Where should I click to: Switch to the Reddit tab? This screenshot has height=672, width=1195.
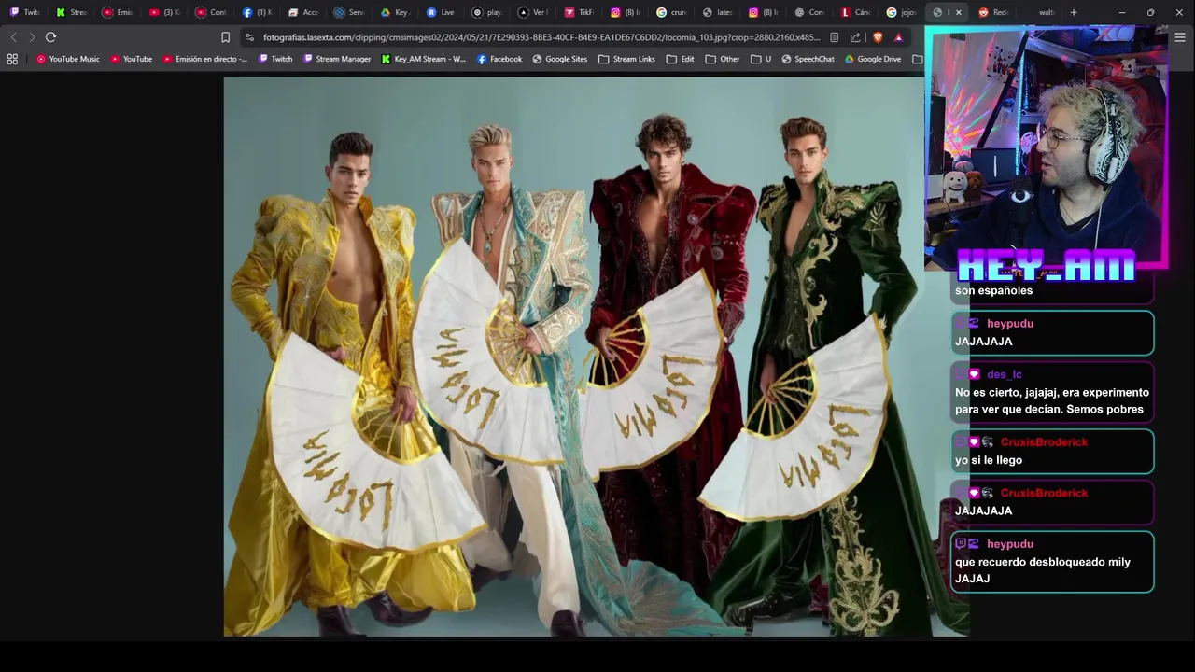tap(994, 12)
